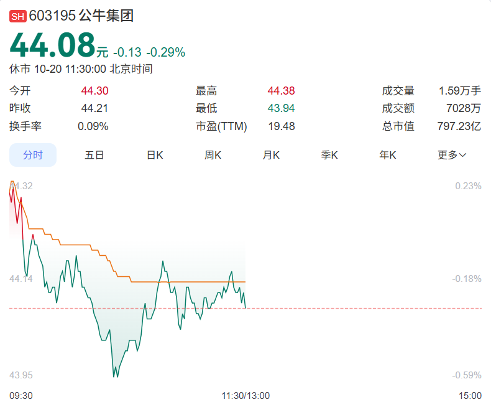Click the 最高 value 44.38

(281, 91)
